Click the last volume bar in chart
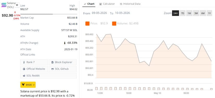Viewport: 215px width, 98px height. click(x=211, y=89)
